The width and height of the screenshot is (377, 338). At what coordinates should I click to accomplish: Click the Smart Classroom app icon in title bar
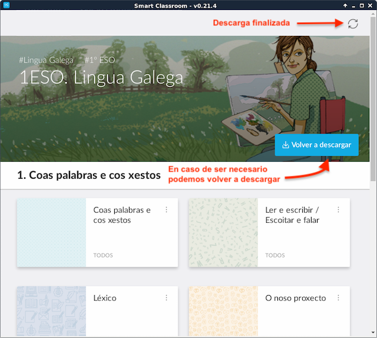tap(6, 5)
